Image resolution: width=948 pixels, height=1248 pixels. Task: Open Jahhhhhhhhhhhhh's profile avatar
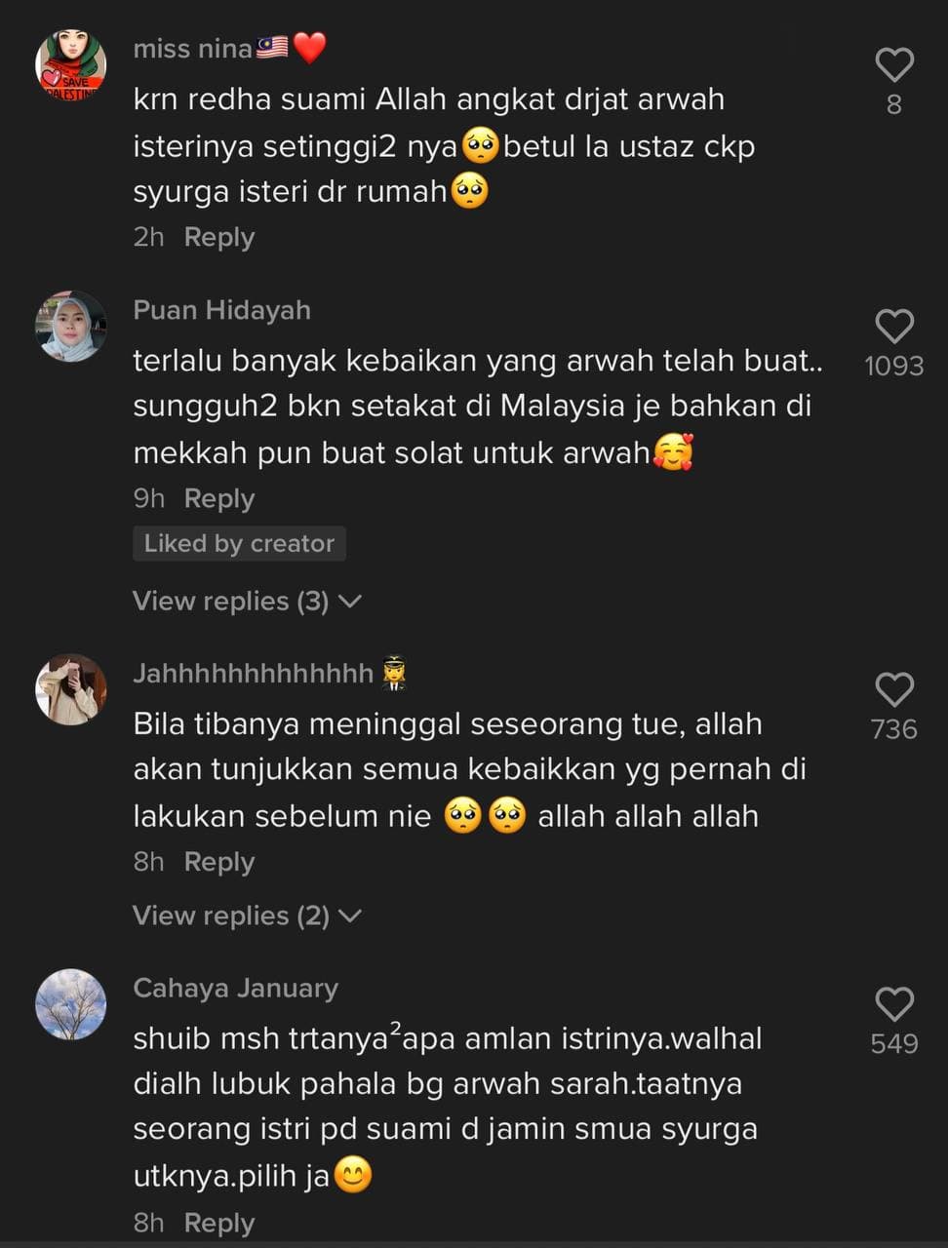(71, 689)
